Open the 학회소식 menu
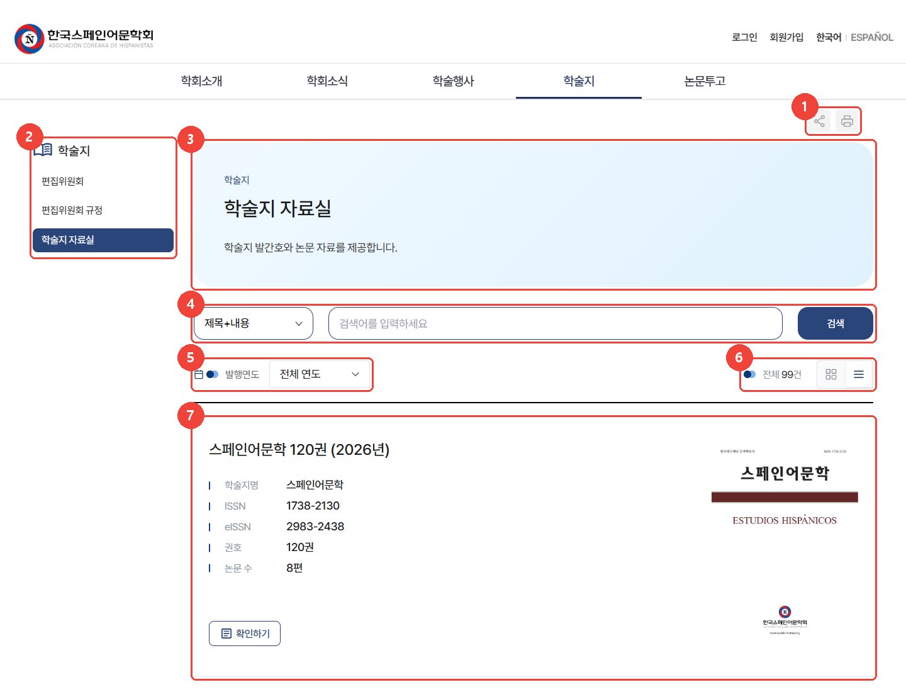Viewport: 906px width, 692px height. coord(327,81)
